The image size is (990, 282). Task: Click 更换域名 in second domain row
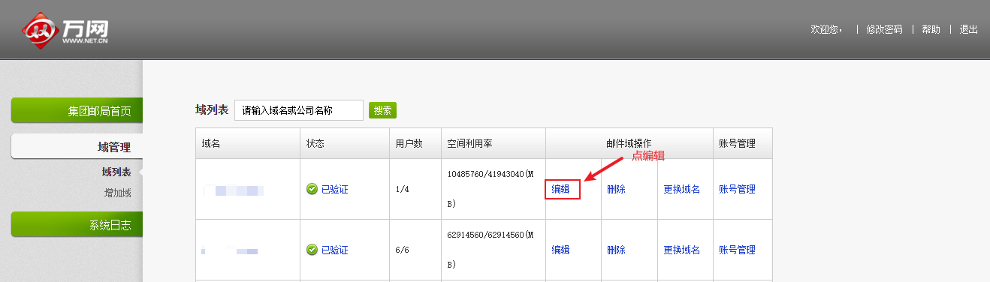682,250
